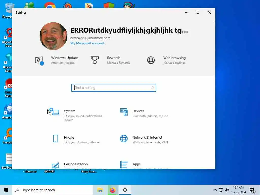Click the Network & Internet globe icon

[124, 139]
